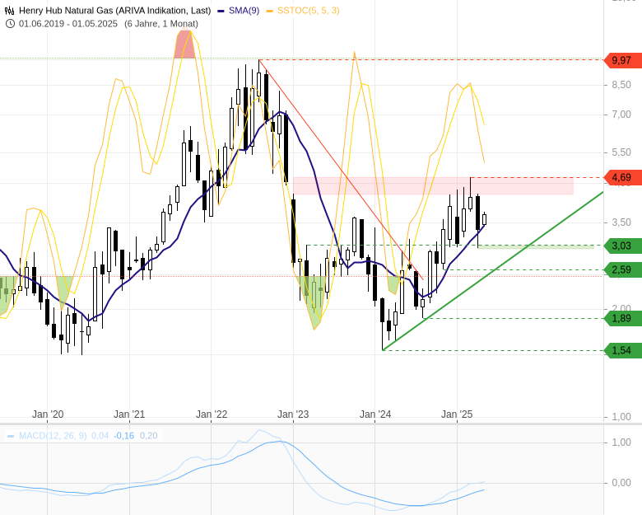Click the 8,50 price axis label
The width and height of the screenshot is (642, 515).
pyautogui.click(x=621, y=85)
